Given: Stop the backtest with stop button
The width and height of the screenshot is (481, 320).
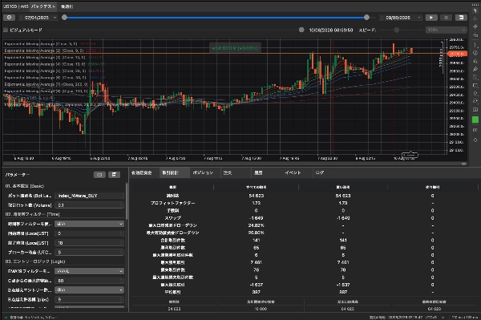Looking at the screenshot, I should pos(447,18).
